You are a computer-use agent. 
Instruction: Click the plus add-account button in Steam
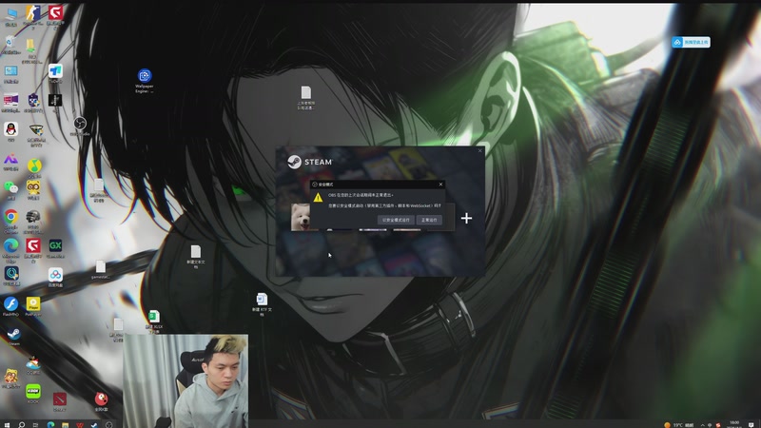pos(466,219)
